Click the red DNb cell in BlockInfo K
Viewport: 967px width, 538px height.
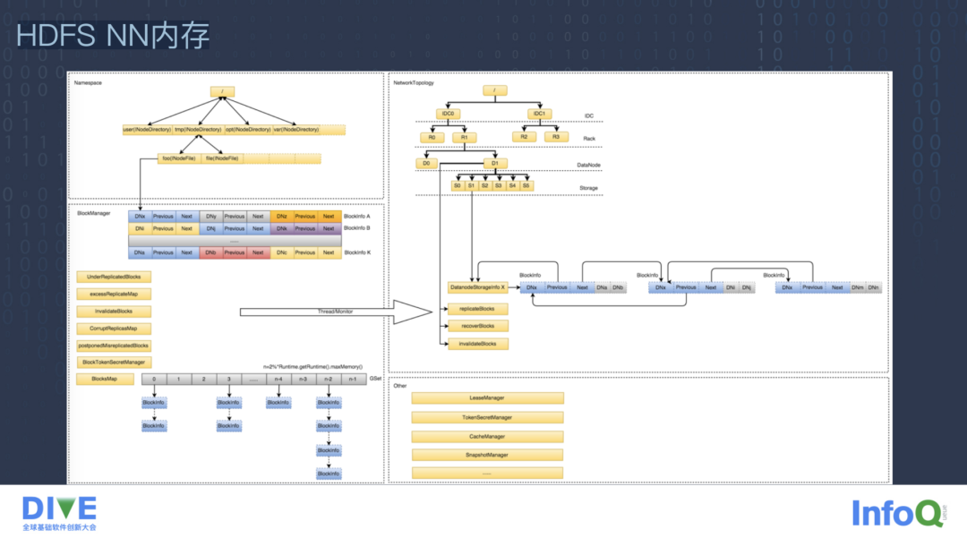(x=211, y=252)
